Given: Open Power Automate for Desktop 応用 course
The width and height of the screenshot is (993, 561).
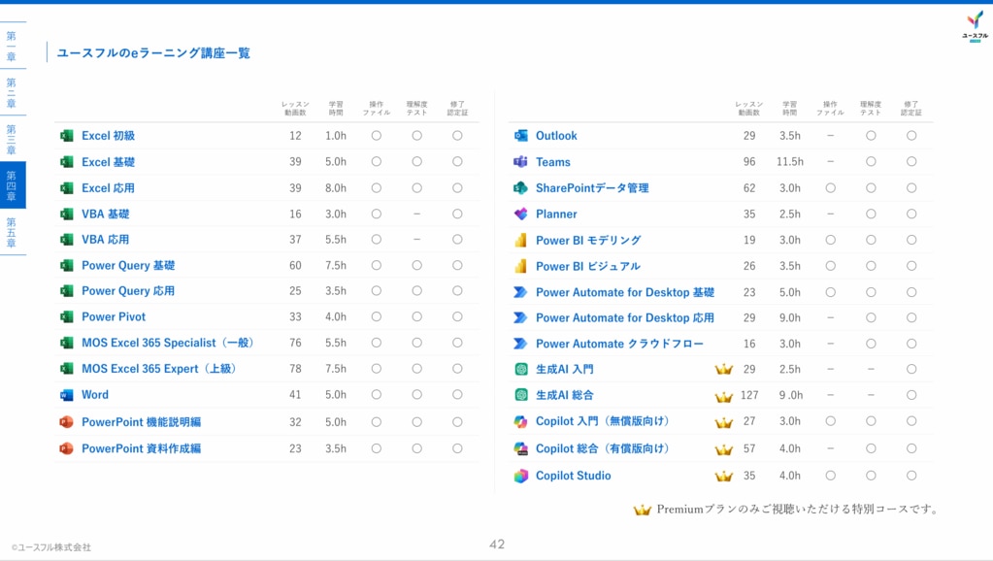Looking at the screenshot, I should pyautogui.click(x=624, y=318).
